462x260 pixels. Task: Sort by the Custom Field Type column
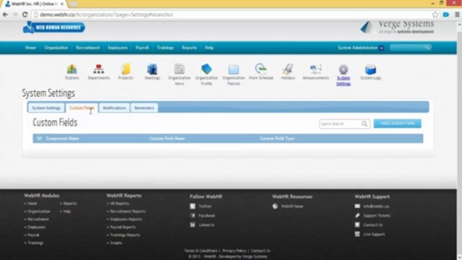coord(277,139)
